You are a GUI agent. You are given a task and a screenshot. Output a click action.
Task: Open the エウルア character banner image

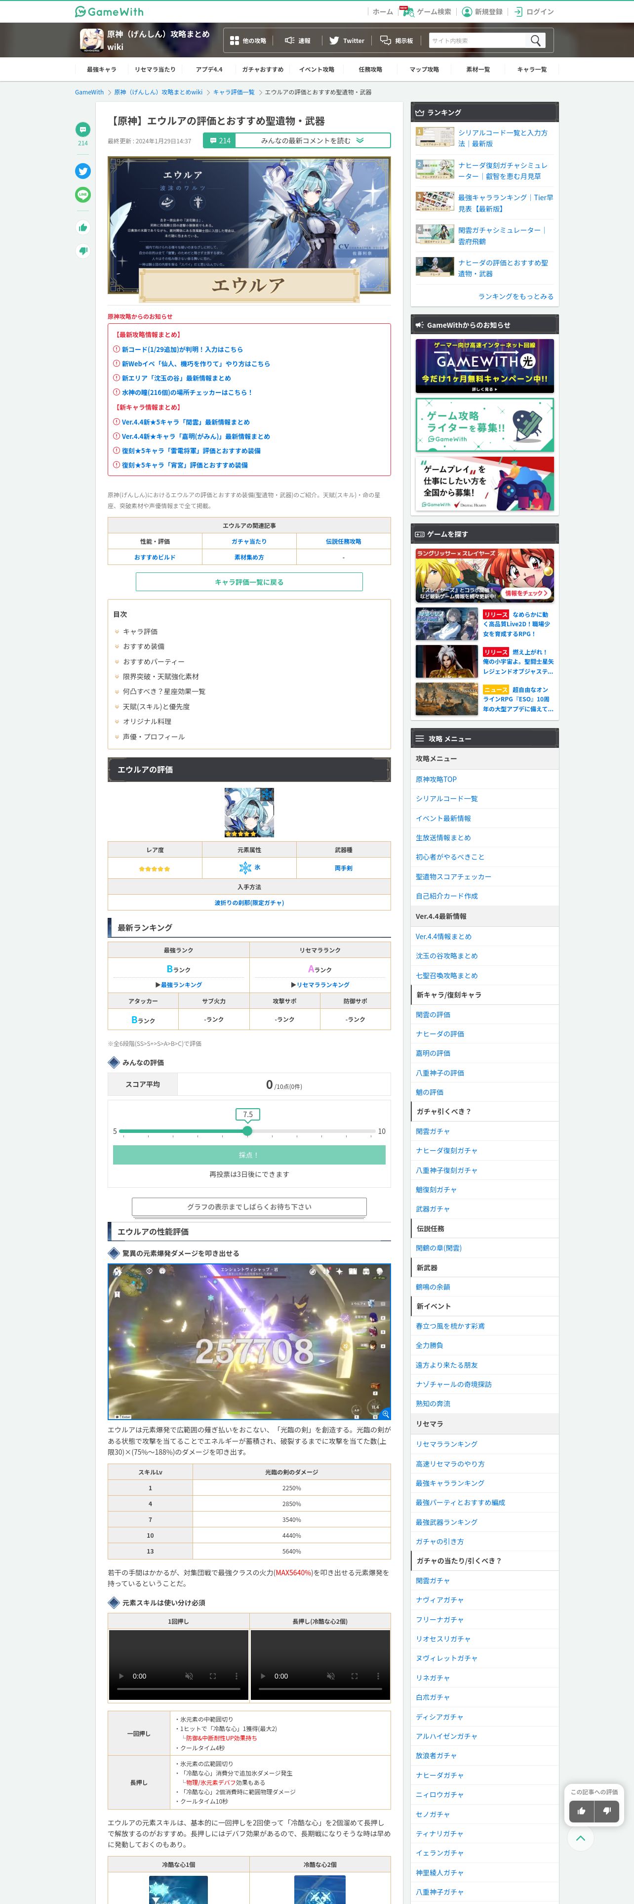[249, 230]
